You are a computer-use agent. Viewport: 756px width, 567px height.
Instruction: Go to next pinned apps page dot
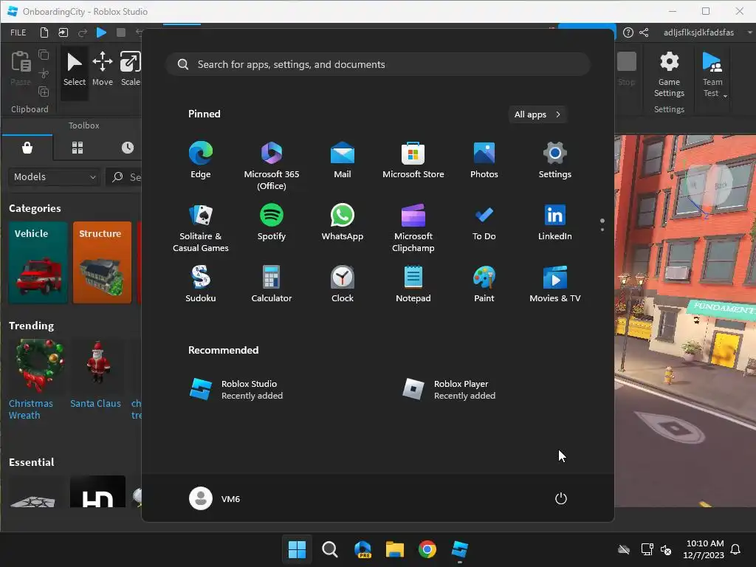[602, 230]
